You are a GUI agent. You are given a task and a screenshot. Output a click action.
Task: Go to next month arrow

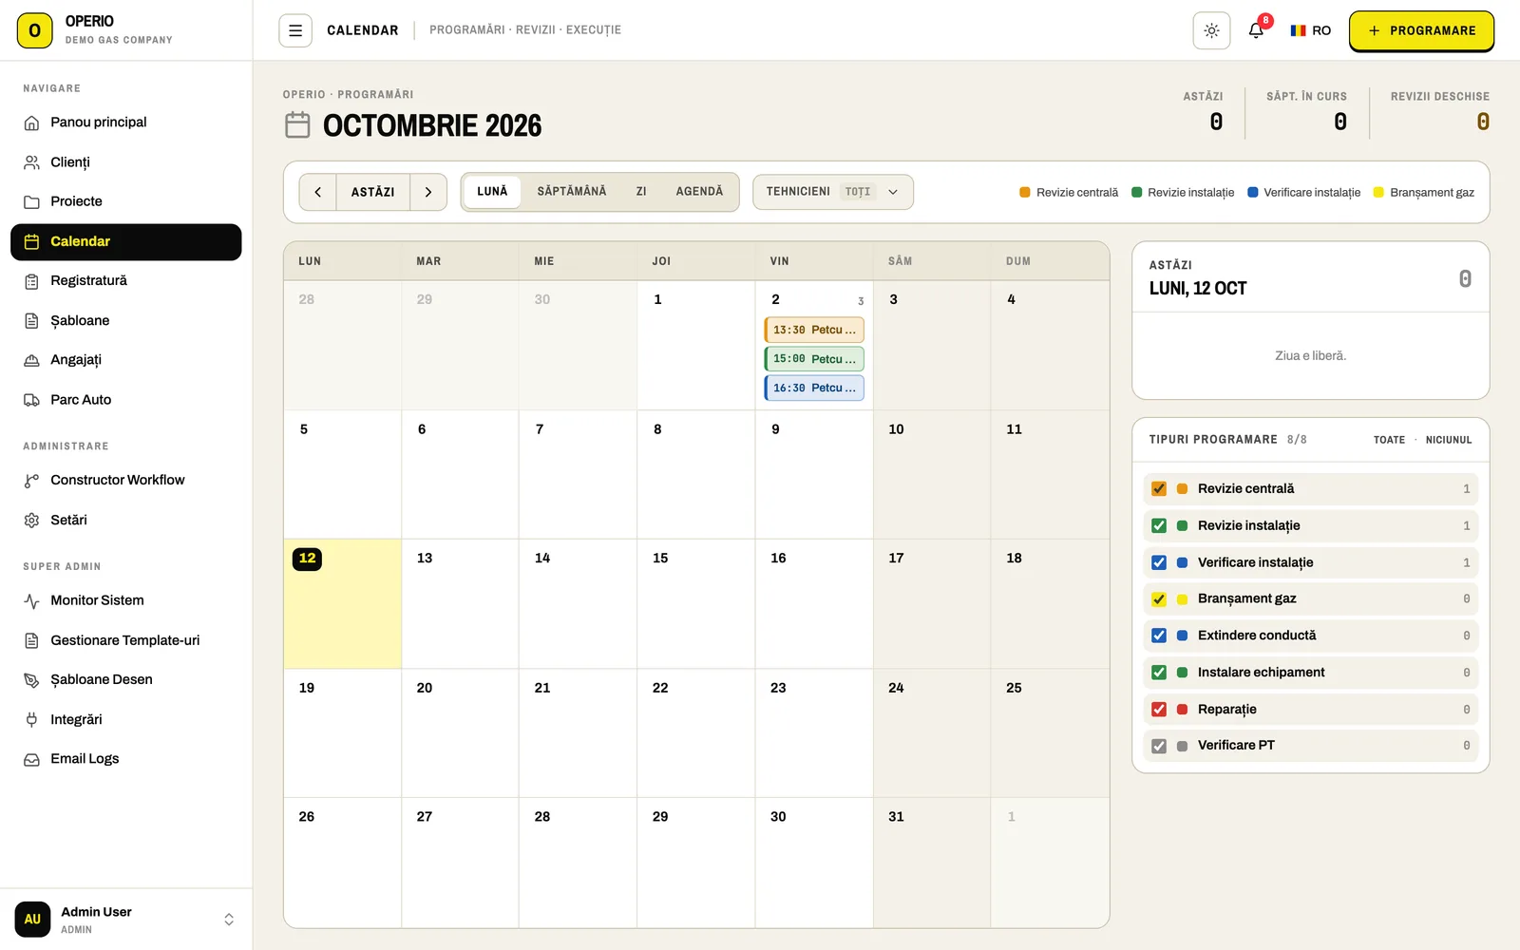tap(428, 192)
